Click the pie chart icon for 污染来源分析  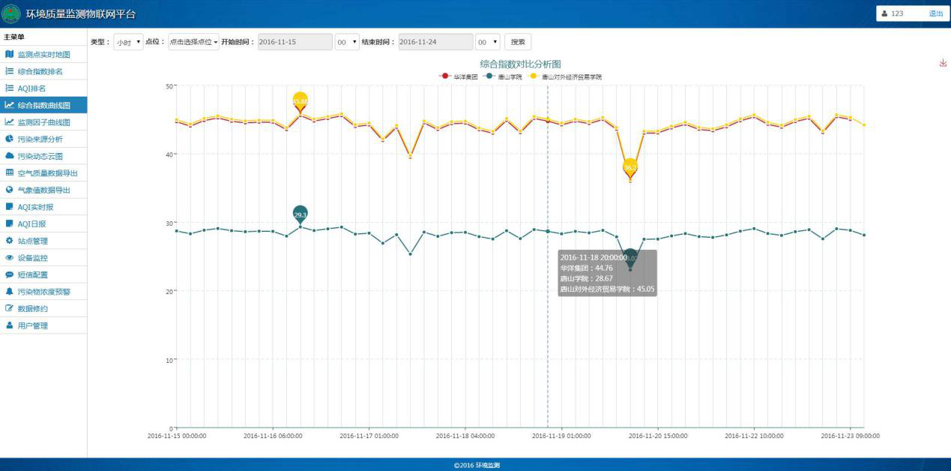coord(9,139)
